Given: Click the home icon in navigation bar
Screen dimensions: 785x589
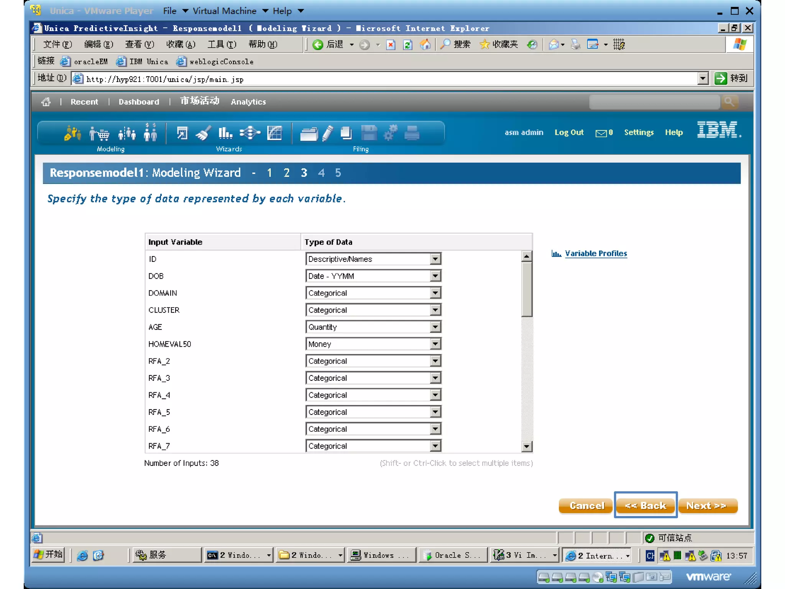Looking at the screenshot, I should point(46,102).
